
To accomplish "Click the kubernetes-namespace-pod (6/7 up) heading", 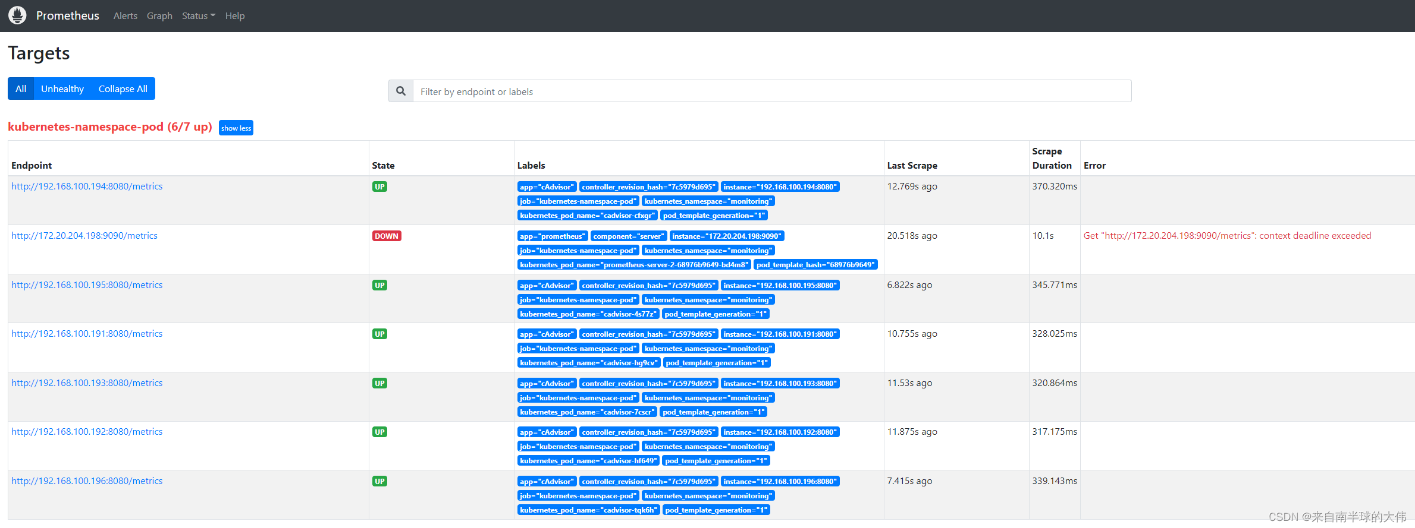I will [x=110, y=127].
